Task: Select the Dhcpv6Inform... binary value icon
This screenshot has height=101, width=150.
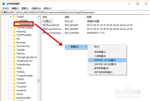Action: coord(44,29)
